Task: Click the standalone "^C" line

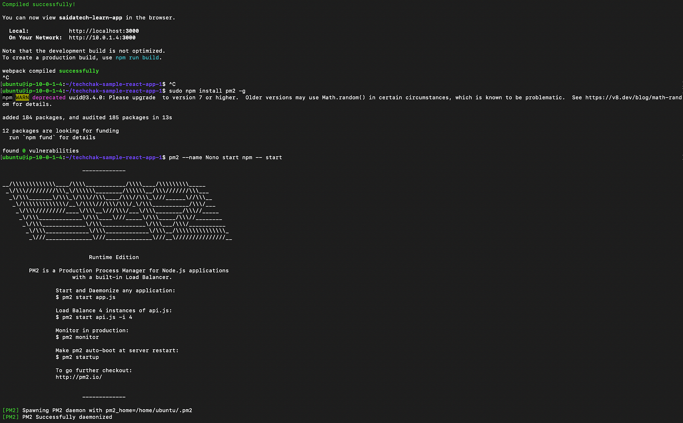Action: (6, 77)
